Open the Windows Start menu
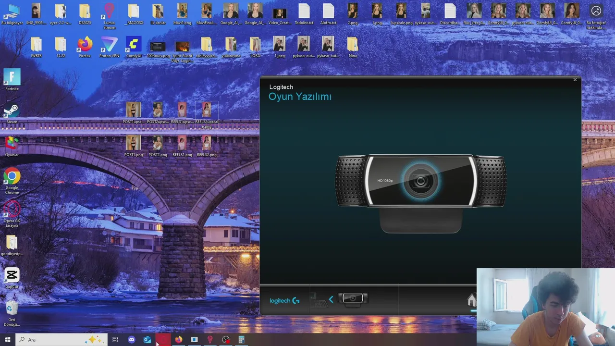The image size is (615, 346). point(7,340)
